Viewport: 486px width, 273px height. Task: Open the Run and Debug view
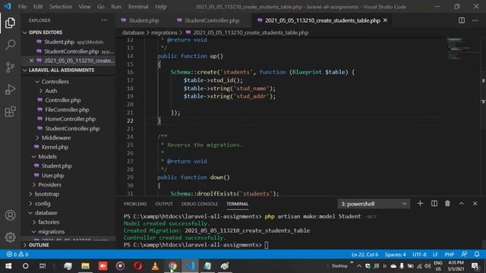tap(10, 89)
